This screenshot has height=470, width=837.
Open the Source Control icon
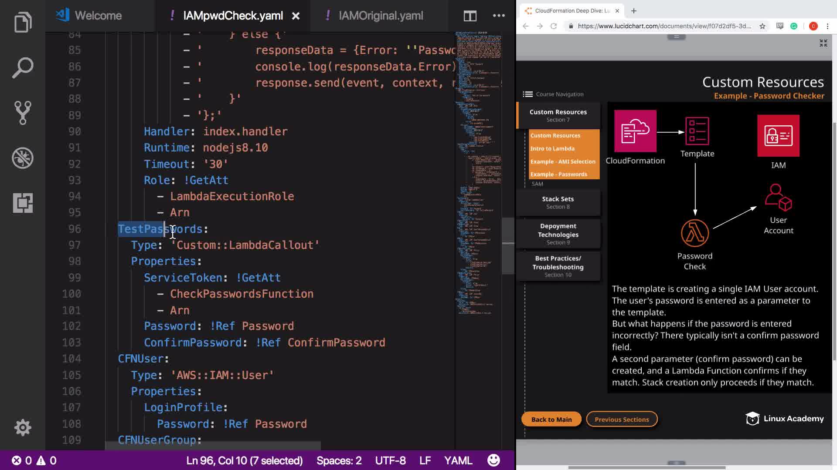pyautogui.click(x=23, y=113)
